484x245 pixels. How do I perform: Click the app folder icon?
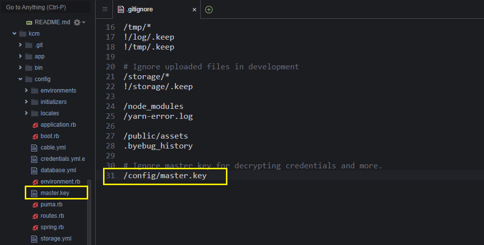pyautogui.click(x=29, y=56)
